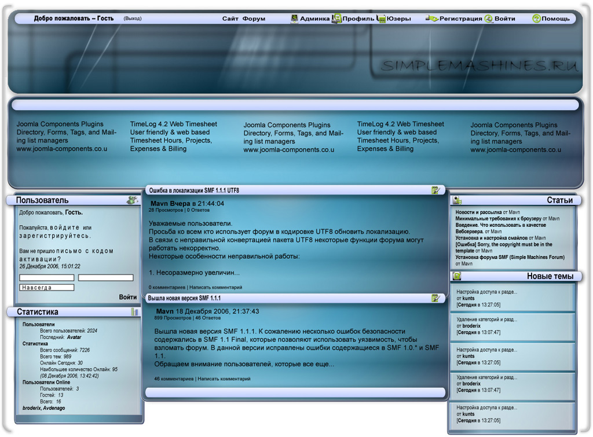Select the Профиль menu label
593x437 pixels.
358,19
